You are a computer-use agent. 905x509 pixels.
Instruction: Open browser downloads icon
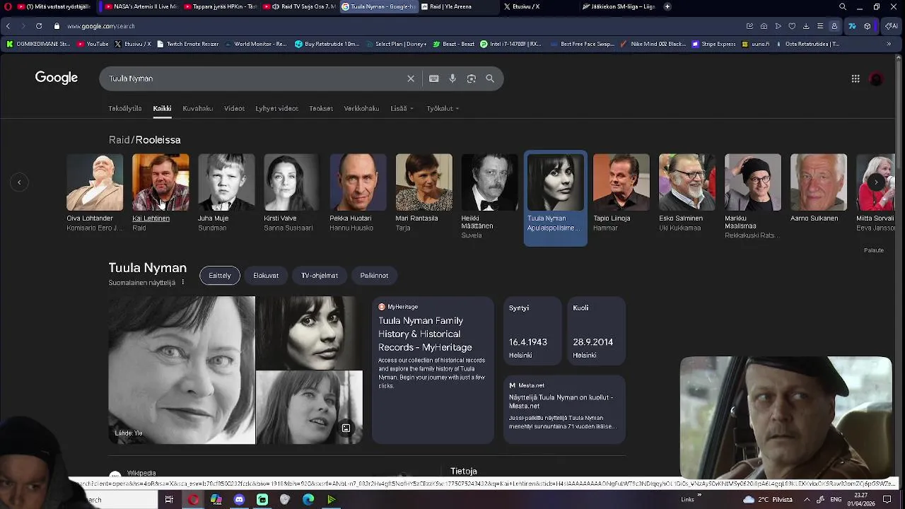tap(806, 26)
